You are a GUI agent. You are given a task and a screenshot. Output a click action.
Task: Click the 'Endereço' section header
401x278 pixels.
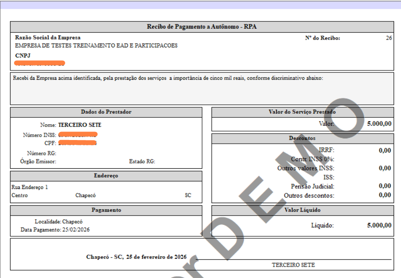[106, 176]
